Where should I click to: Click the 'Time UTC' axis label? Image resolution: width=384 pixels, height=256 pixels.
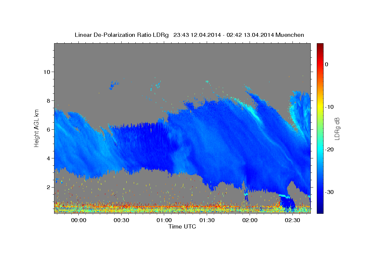click(182, 227)
